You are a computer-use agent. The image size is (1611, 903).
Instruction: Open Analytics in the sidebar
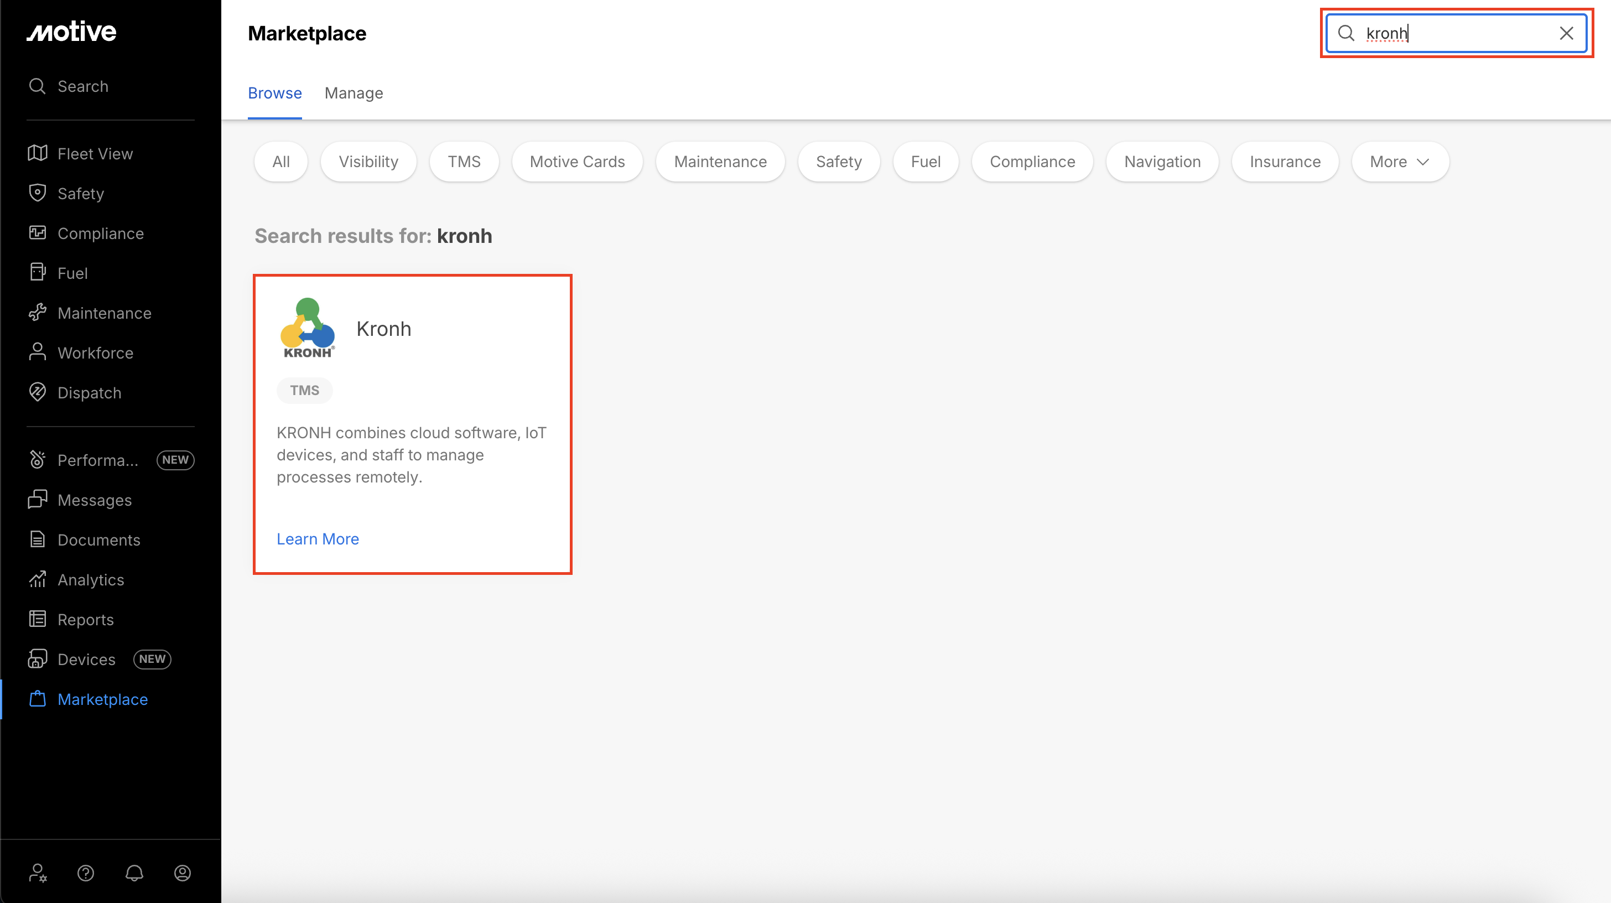pos(91,580)
